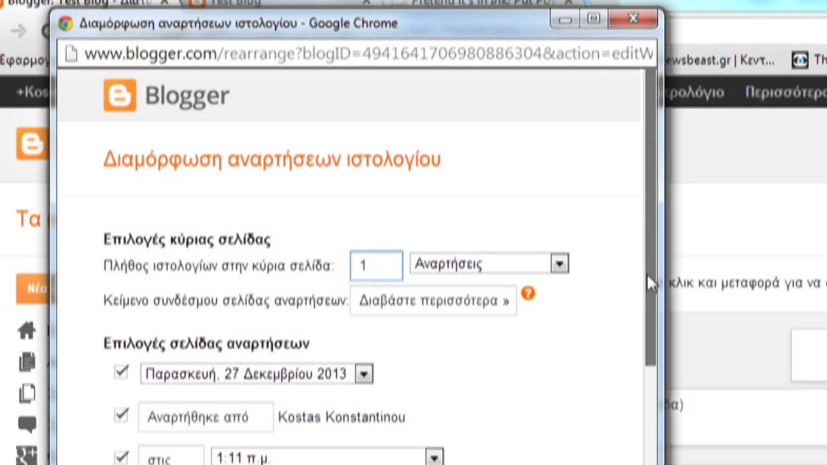Click the orange help question mark icon
The width and height of the screenshot is (827, 465).
click(528, 294)
